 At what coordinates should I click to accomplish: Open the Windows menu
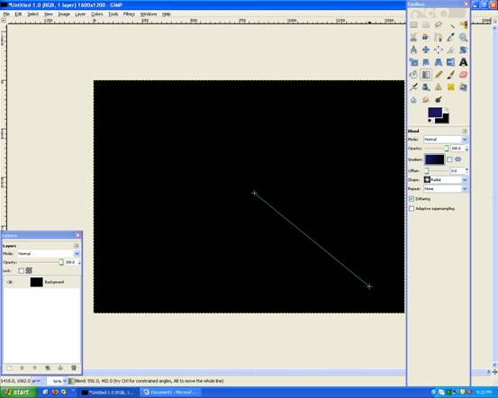pos(149,14)
